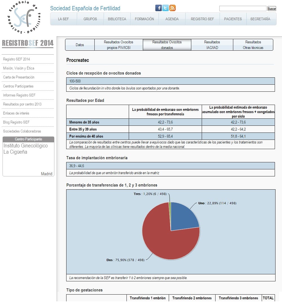Viewport: 282px width, 303px height.
Task: Click into the search input field
Action: tap(243, 8)
